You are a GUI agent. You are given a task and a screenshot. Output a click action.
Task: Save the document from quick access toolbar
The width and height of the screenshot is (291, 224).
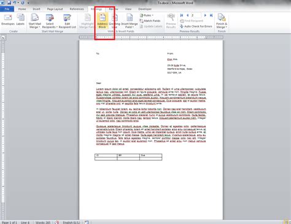tap(9, 3)
